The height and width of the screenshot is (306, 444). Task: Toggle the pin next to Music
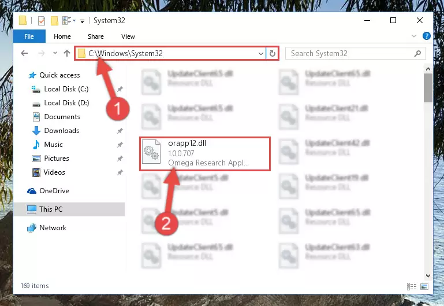tap(120, 145)
